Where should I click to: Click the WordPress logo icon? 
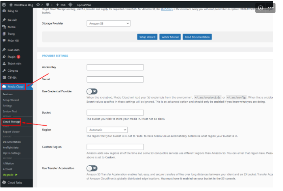coord(4,5)
